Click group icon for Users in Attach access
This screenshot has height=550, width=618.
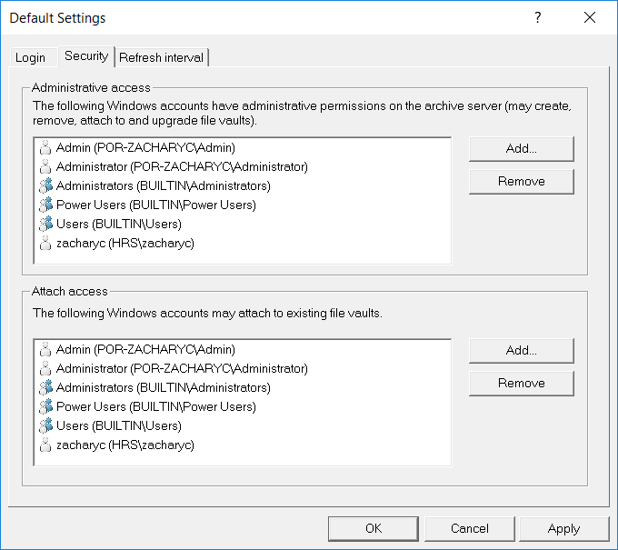coord(45,425)
